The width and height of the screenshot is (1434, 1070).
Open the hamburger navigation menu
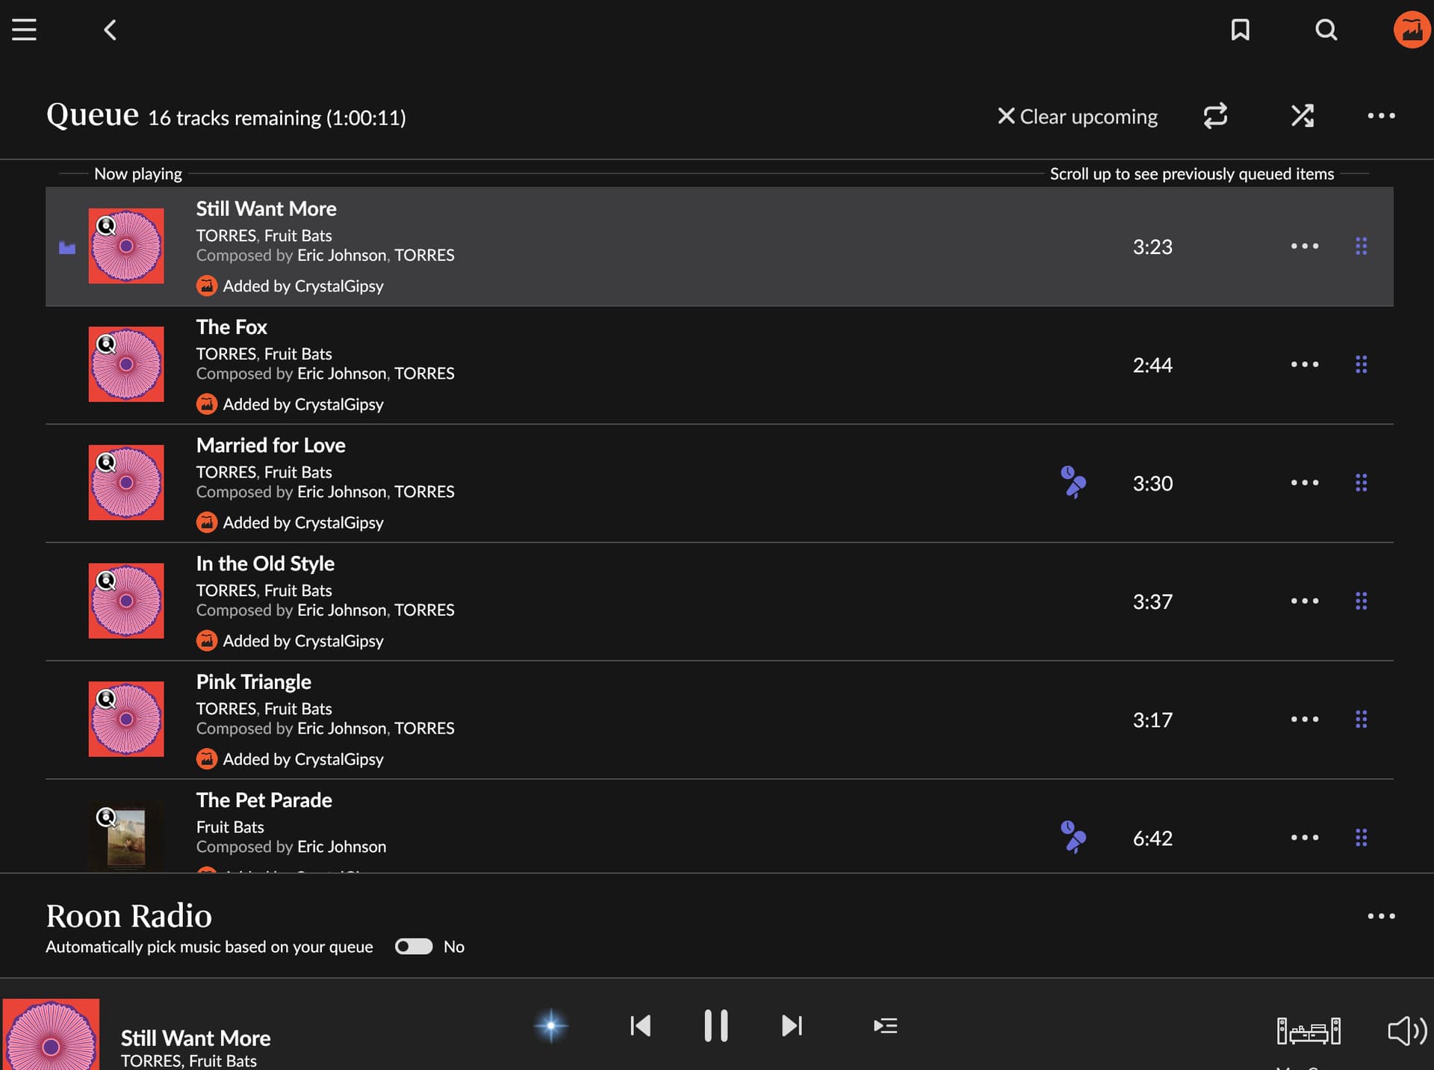pos(24,30)
